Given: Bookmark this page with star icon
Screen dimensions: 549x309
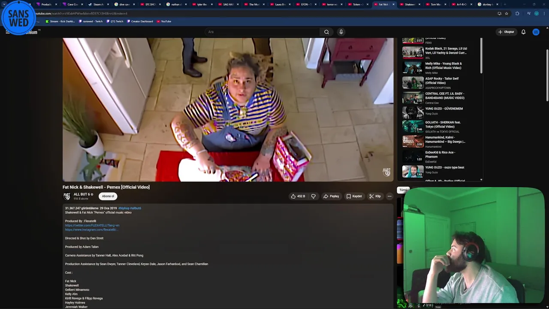Looking at the screenshot, I should pyautogui.click(x=506, y=13).
